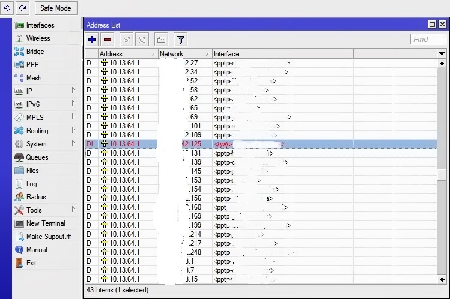This screenshot has width=450, height=299.
Task: Select the highlighted DI row ending 42.125
Action: [x=261, y=144]
